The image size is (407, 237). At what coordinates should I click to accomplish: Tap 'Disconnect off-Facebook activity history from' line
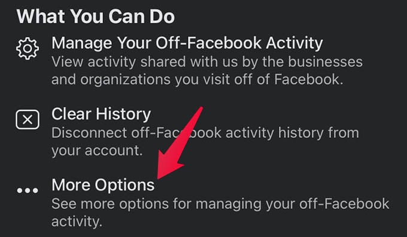click(205, 133)
